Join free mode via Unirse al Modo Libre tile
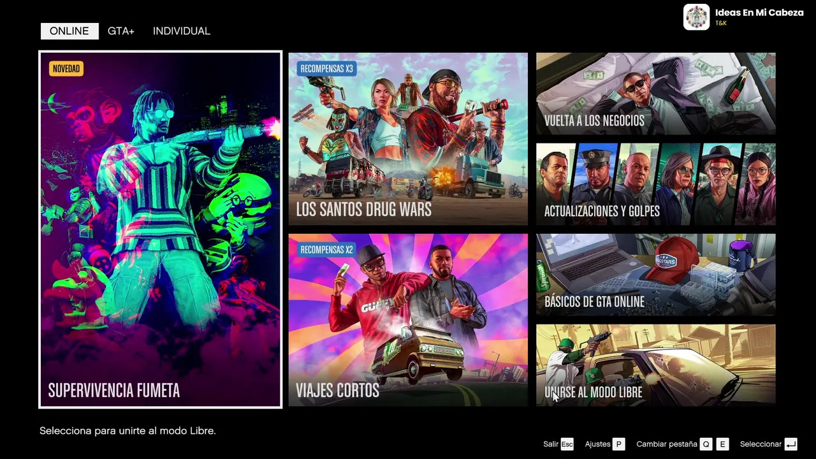This screenshot has height=459, width=816. pyautogui.click(x=656, y=365)
